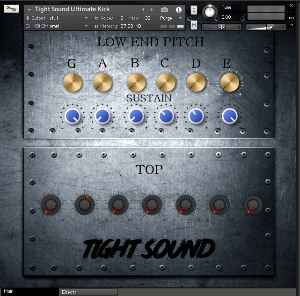Click the pan slider between L and R

(221, 27)
